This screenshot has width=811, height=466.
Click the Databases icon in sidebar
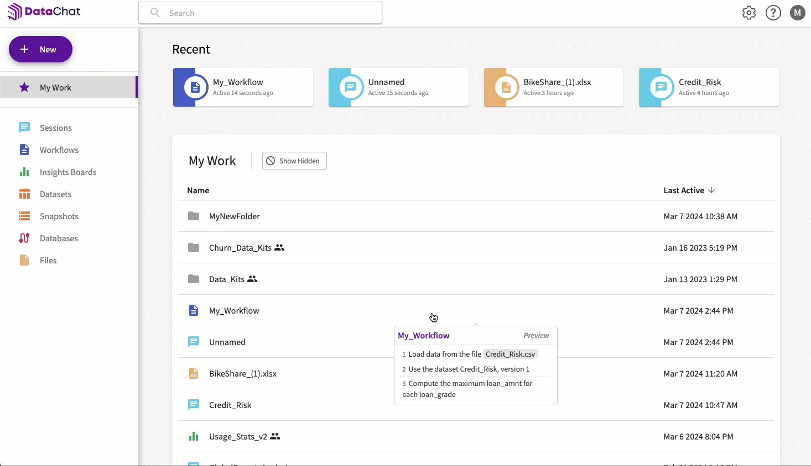point(24,238)
